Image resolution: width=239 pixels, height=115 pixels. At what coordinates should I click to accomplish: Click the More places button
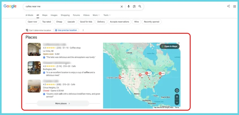pyautogui.click(x=63, y=103)
